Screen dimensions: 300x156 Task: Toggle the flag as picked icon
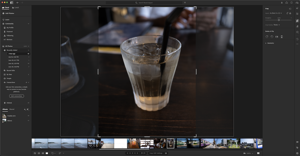click(142, 153)
